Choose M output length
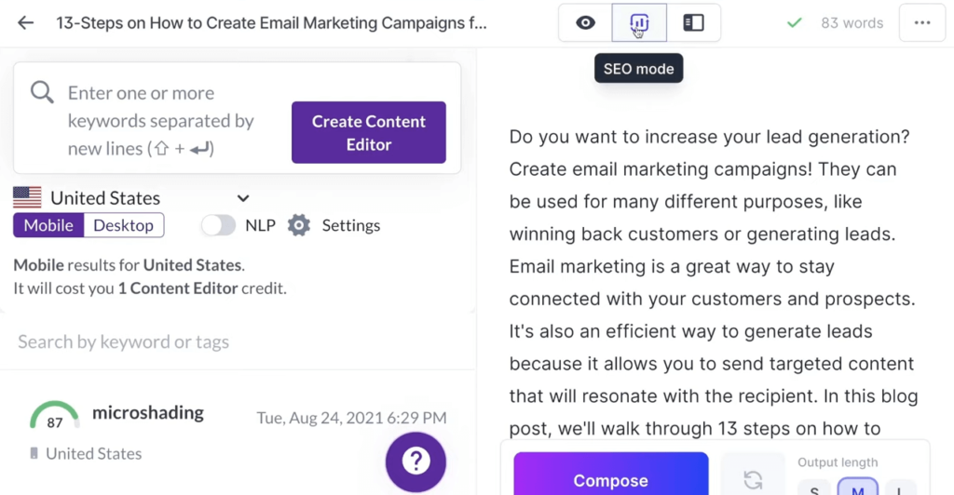954x495 pixels. [x=857, y=488]
